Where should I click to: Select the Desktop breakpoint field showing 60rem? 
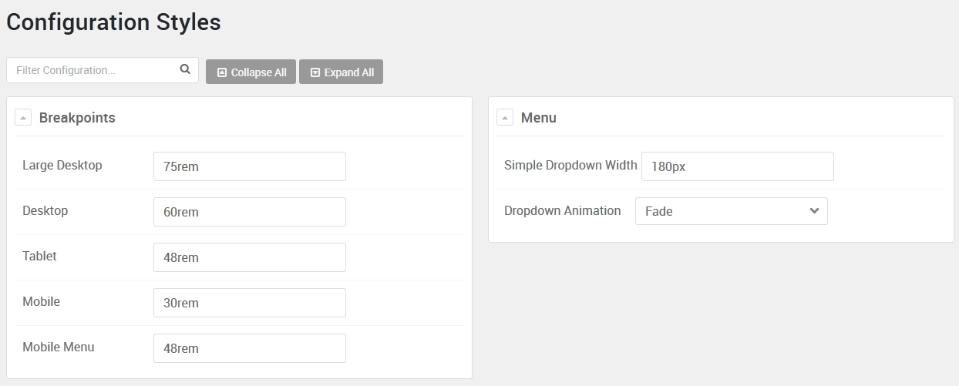(x=249, y=212)
